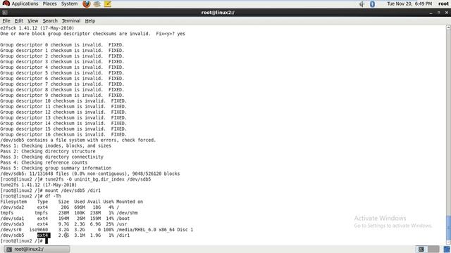The height and width of the screenshot is (253, 451).
Task: Click 'Pass 3: Checking directory connectivity' line
Action: click(x=51, y=157)
